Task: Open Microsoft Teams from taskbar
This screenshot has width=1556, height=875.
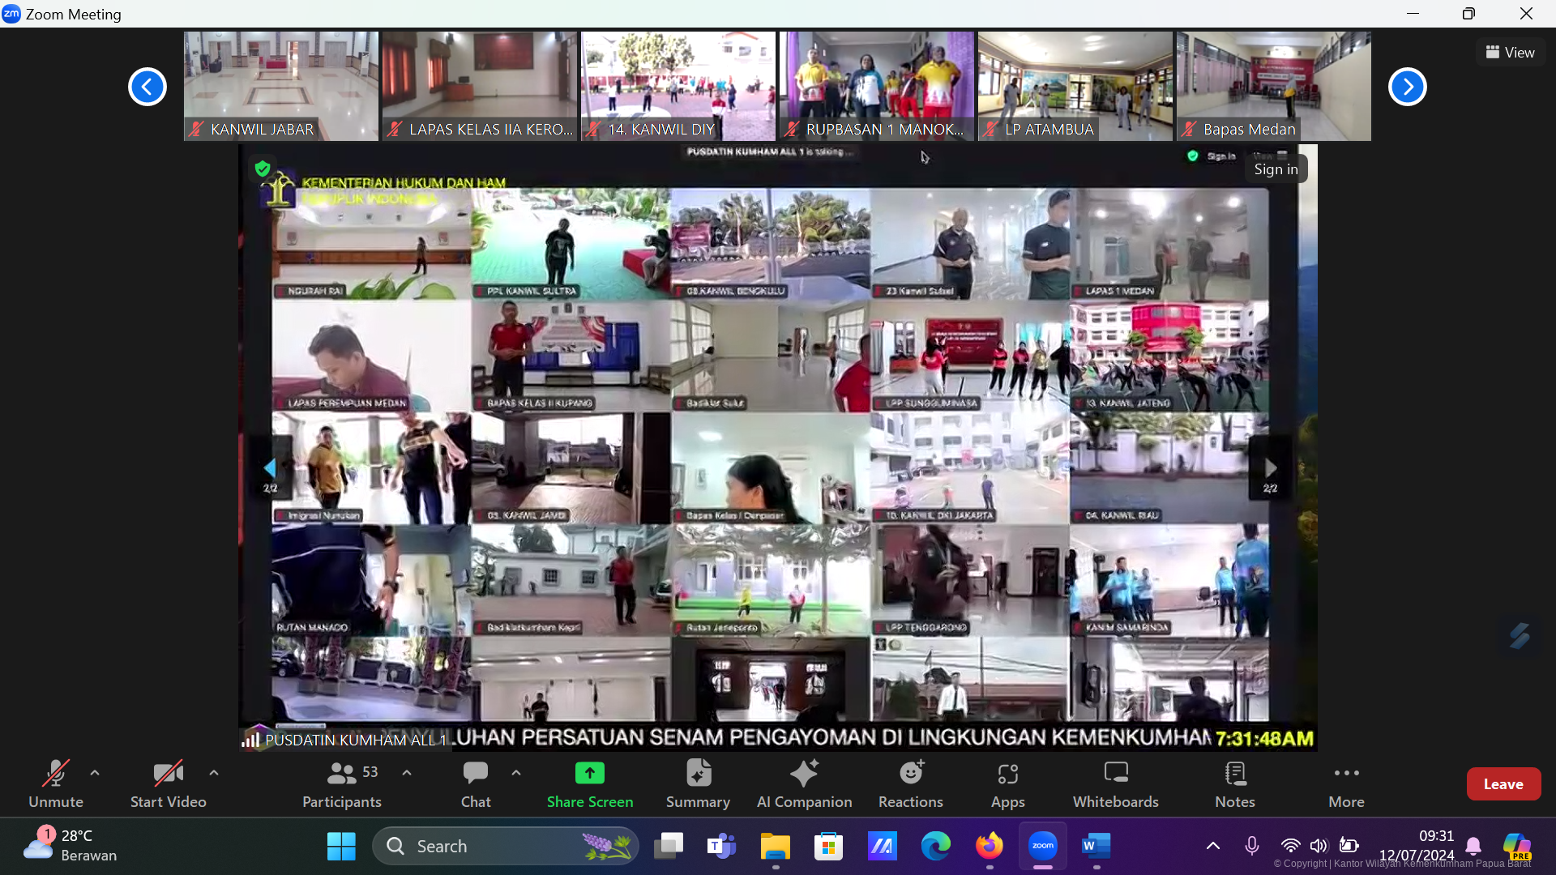Action: 721,846
